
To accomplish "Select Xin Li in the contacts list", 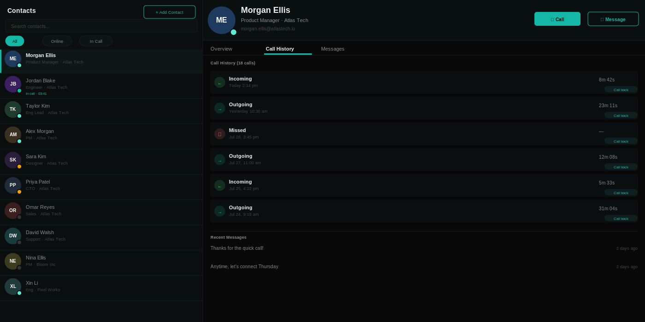I will pos(101,288).
